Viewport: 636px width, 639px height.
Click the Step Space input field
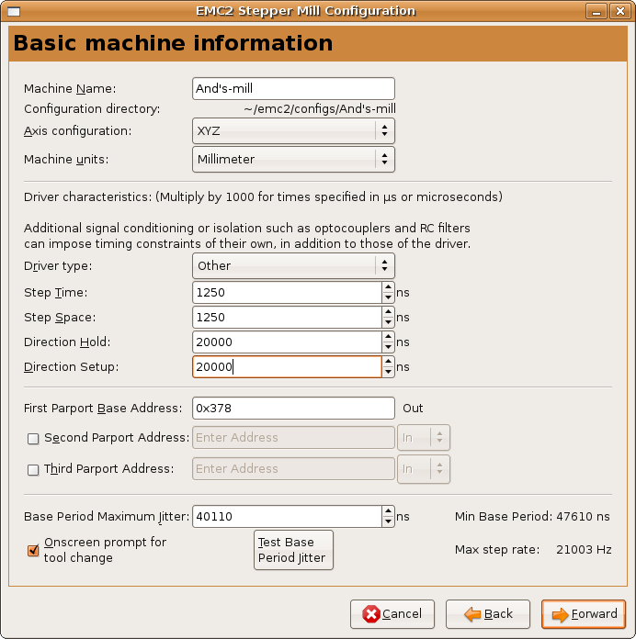[x=287, y=318]
